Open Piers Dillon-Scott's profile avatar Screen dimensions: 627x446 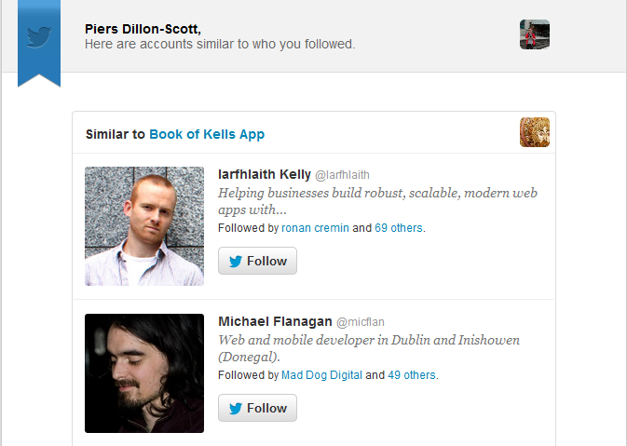535,34
